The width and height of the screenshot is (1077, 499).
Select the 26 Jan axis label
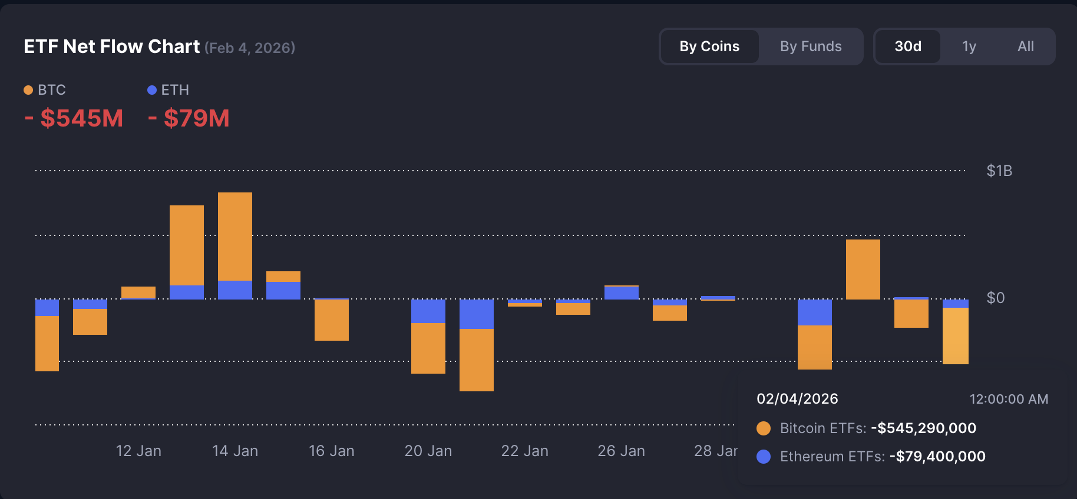pyautogui.click(x=621, y=451)
